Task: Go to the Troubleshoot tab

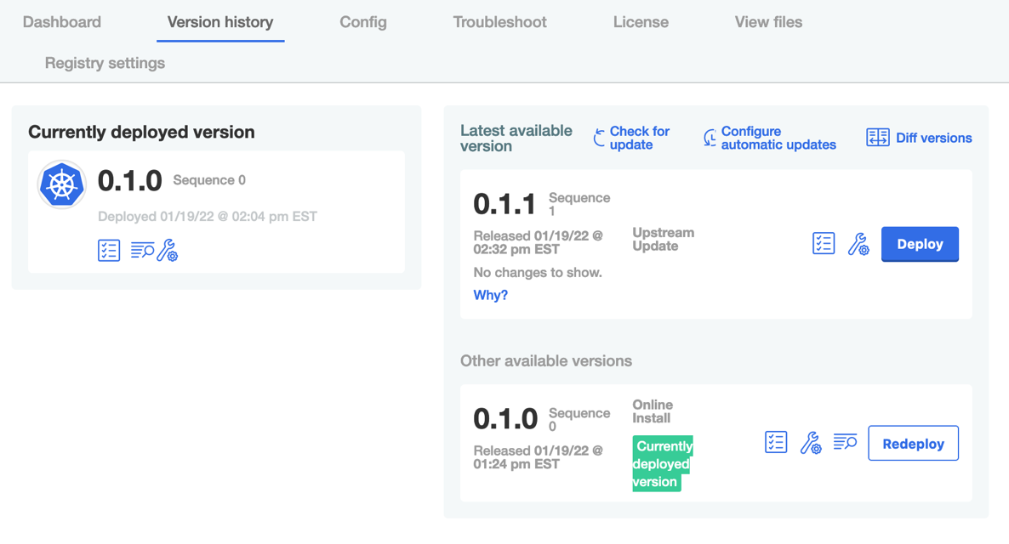Action: click(x=499, y=22)
